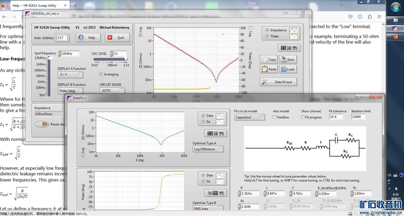Select the zoom tool in the Theta fit graph palette
This screenshot has width=404, height=216.
216,193
